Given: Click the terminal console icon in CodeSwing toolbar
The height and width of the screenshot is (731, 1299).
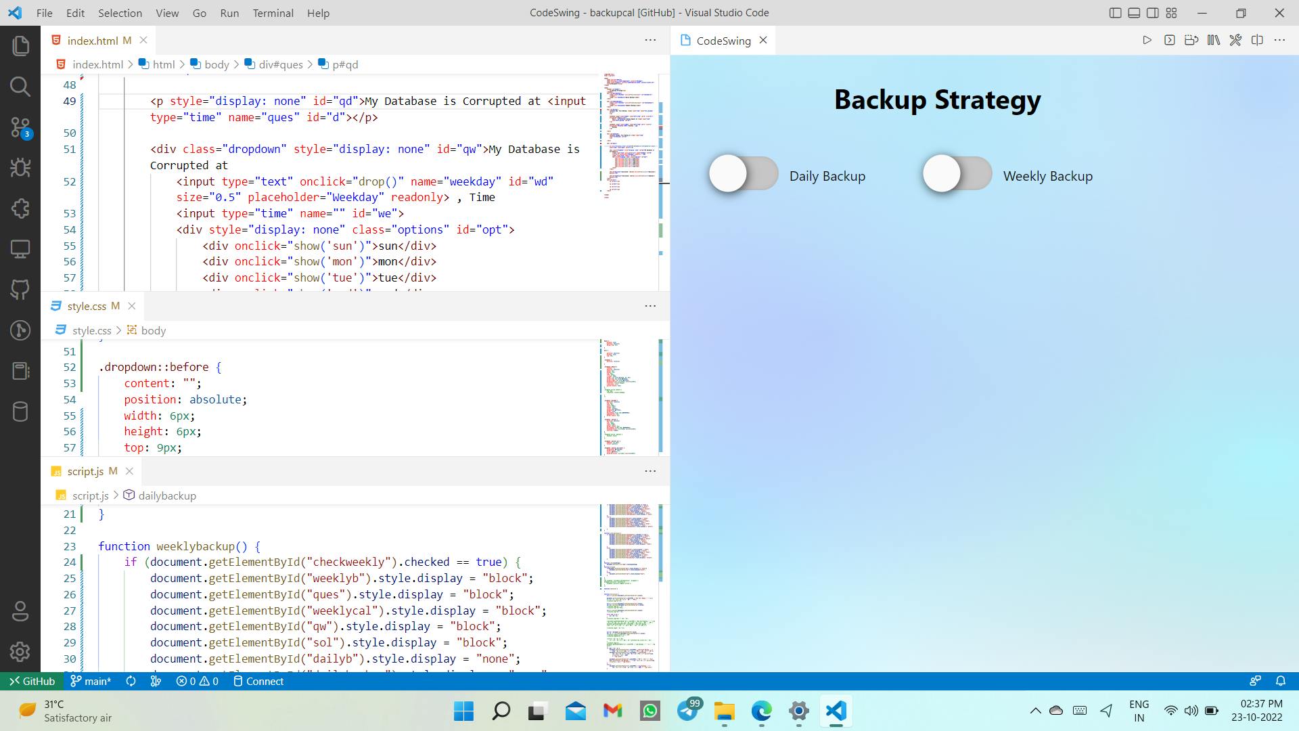Looking at the screenshot, I should pos(1169,41).
